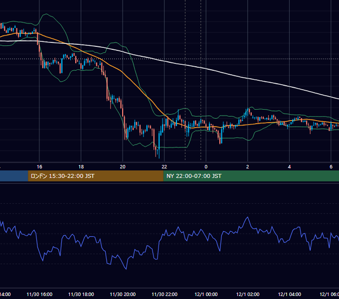This screenshot has height=299, width=339.
Task: Click the '22' hour label on the upper time axis
Action: coord(165,167)
